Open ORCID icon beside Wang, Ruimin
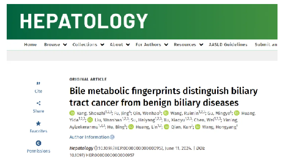Viewport: 286px width, 161px height. coord(166,113)
